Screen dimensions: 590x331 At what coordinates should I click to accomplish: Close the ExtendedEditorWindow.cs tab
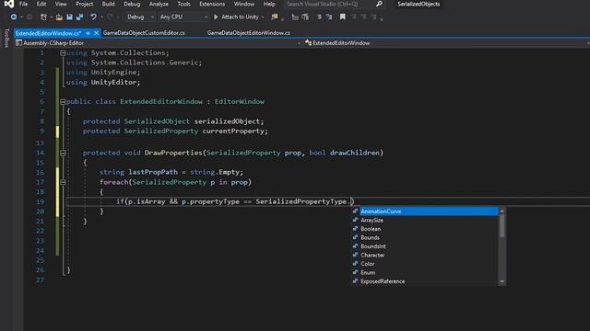point(96,33)
